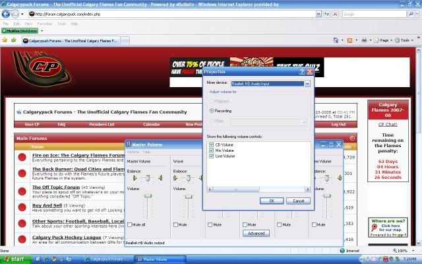This screenshot has width=422, height=264.
Task: Check the Mute box above the Advanced button
Action: (245, 224)
